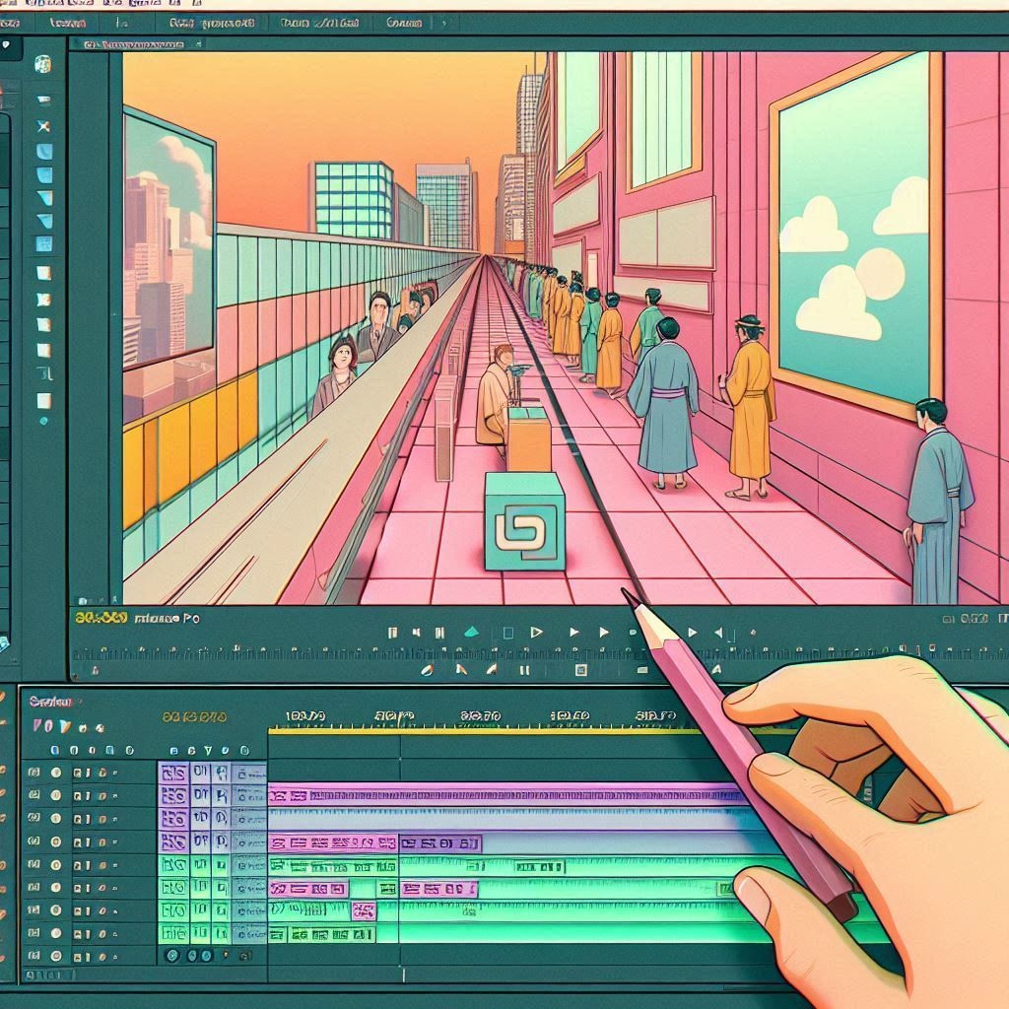Click the tick-marked scrubber strip between transport rows

coord(361,654)
